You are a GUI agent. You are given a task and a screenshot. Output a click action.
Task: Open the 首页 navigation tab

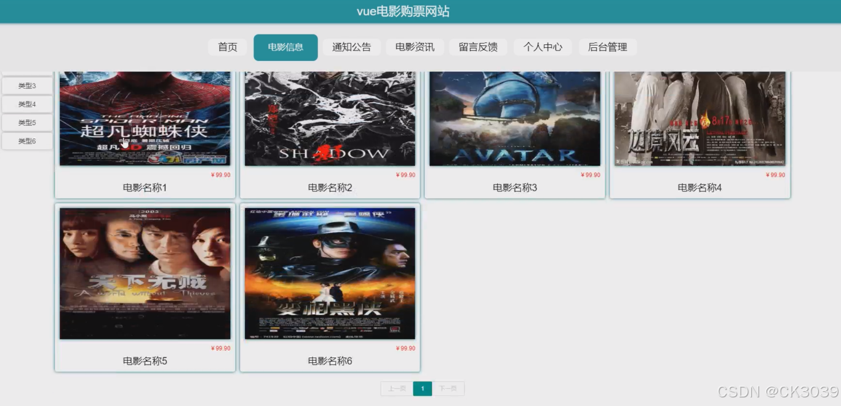pos(228,47)
